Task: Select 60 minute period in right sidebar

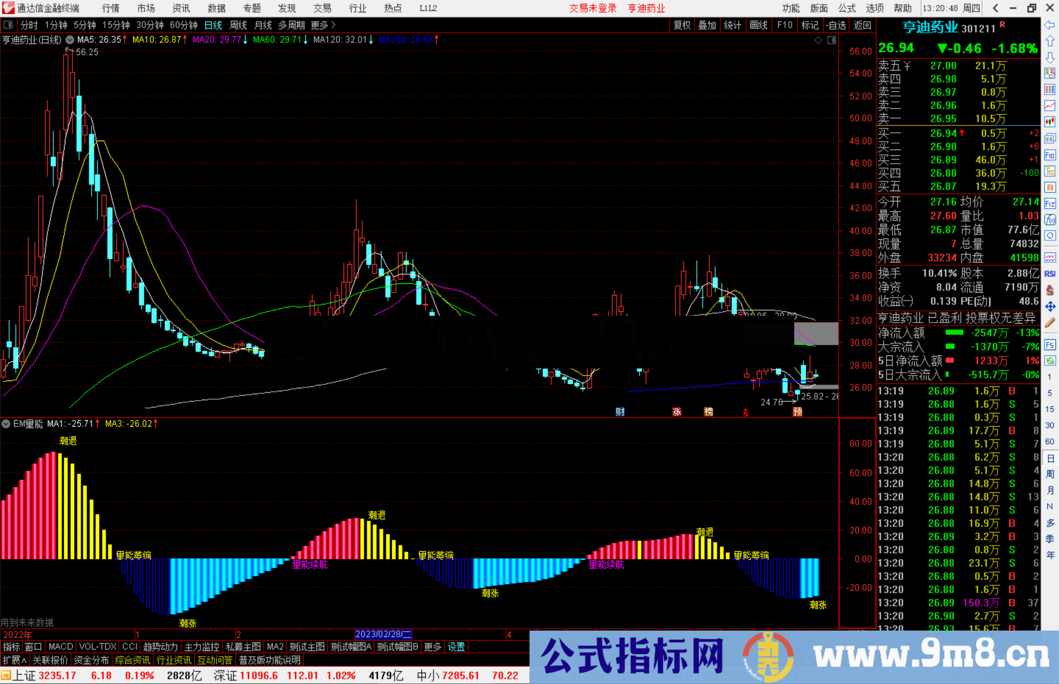Action: pos(1050,441)
